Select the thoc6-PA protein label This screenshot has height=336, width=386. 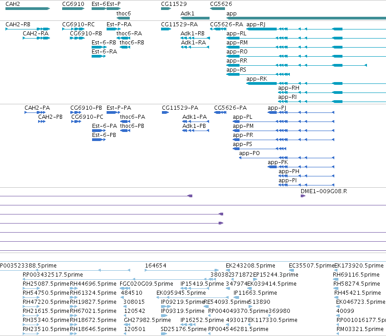133,117
